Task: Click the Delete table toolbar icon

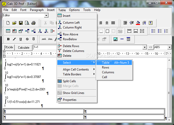Action: 14,31
